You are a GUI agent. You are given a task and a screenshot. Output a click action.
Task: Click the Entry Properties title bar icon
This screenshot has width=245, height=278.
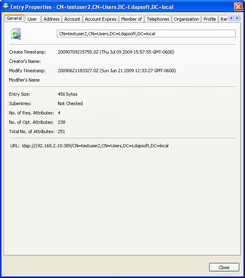click(6, 7)
